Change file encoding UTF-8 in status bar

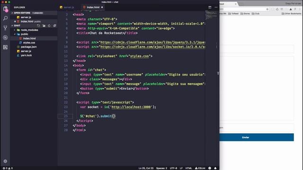pos(173,168)
